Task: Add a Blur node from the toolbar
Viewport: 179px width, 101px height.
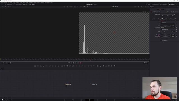Action: click(58, 66)
